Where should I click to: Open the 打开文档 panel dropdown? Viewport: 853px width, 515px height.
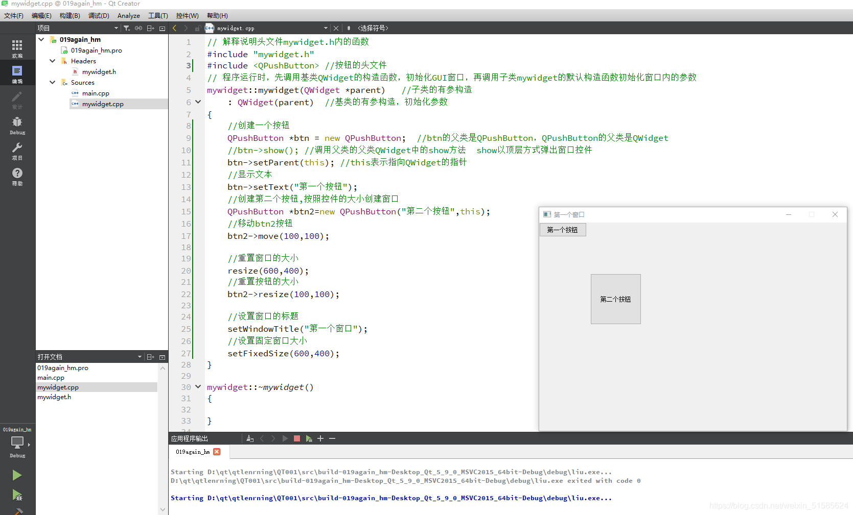140,357
